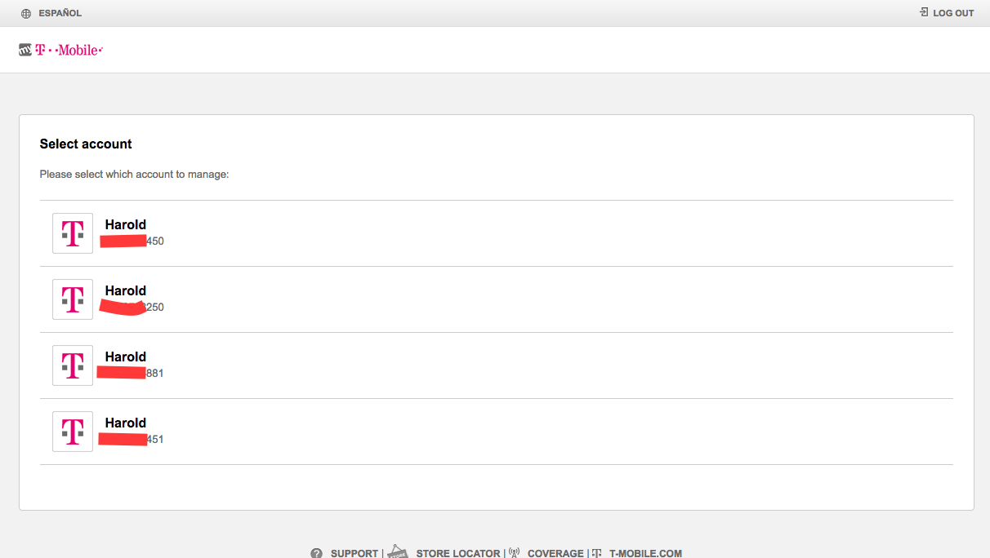The width and height of the screenshot is (990, 558).
Task: Click the store locator shop icon
Action: click(x=398, y=551)
